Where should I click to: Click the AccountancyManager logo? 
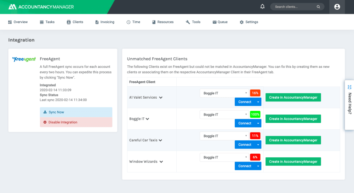pos(41,7)
